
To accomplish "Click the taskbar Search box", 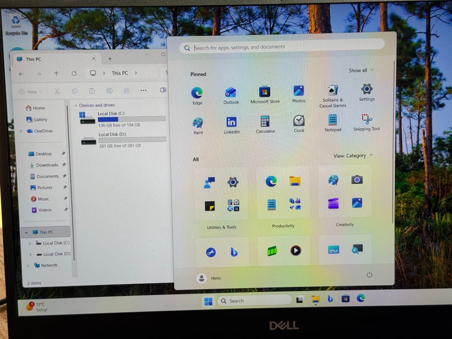I will [x=254, y=301].
